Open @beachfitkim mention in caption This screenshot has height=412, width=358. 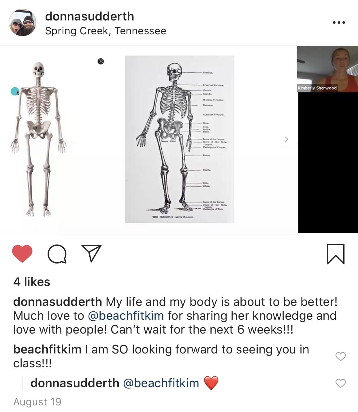pyautogui.click(x=126, y=315)
